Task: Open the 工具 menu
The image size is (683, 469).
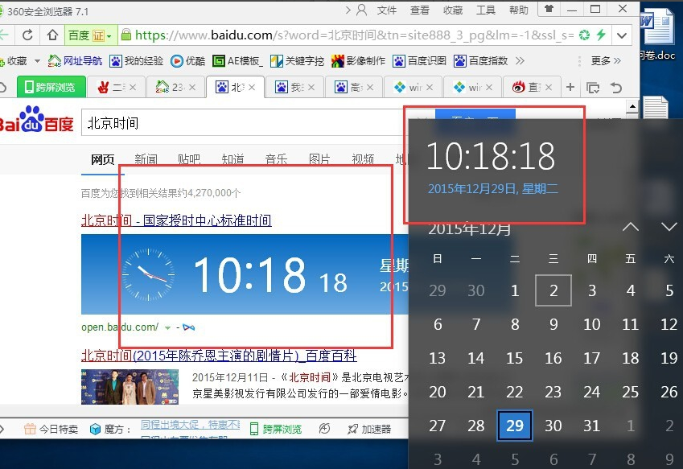Action: pos(485,10)
